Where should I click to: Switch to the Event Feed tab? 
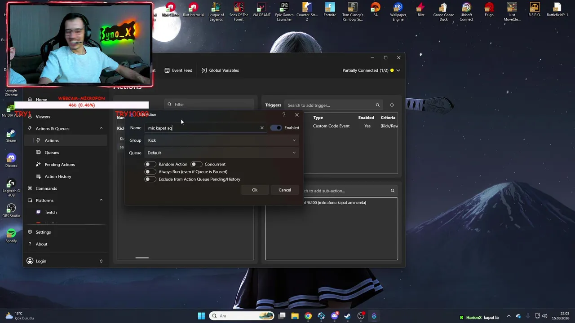pyautogui.click(x=178, y=70)
